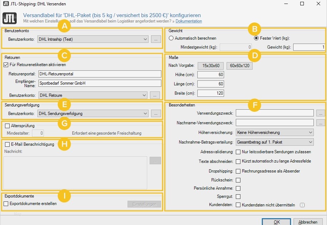Click the Empfänger-Name field with Sportbedarf Sommer GmbH
The width and height of the screenshot is (327, 225).
tap(100, 83)
